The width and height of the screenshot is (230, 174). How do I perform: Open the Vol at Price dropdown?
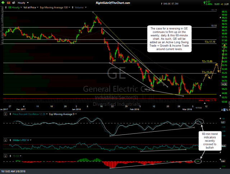tap(38, 8)
